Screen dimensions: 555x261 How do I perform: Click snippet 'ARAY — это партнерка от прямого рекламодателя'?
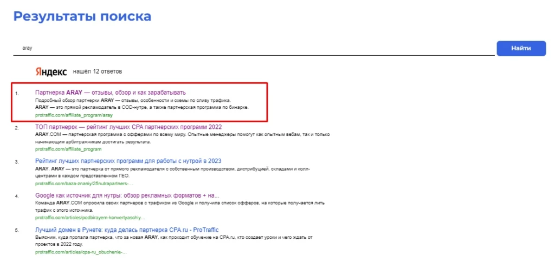tap(173, 172)
